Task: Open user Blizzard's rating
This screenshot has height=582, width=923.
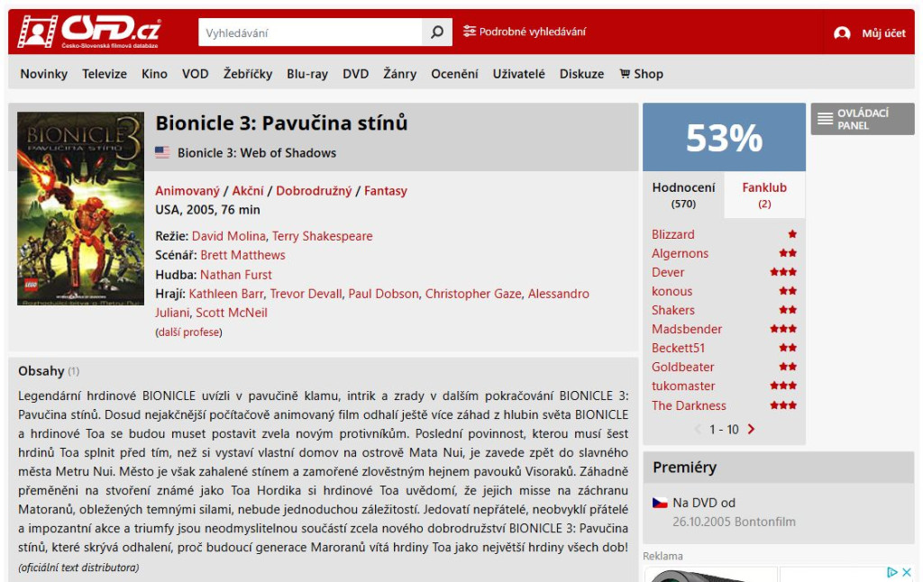Action: point(672,234)
